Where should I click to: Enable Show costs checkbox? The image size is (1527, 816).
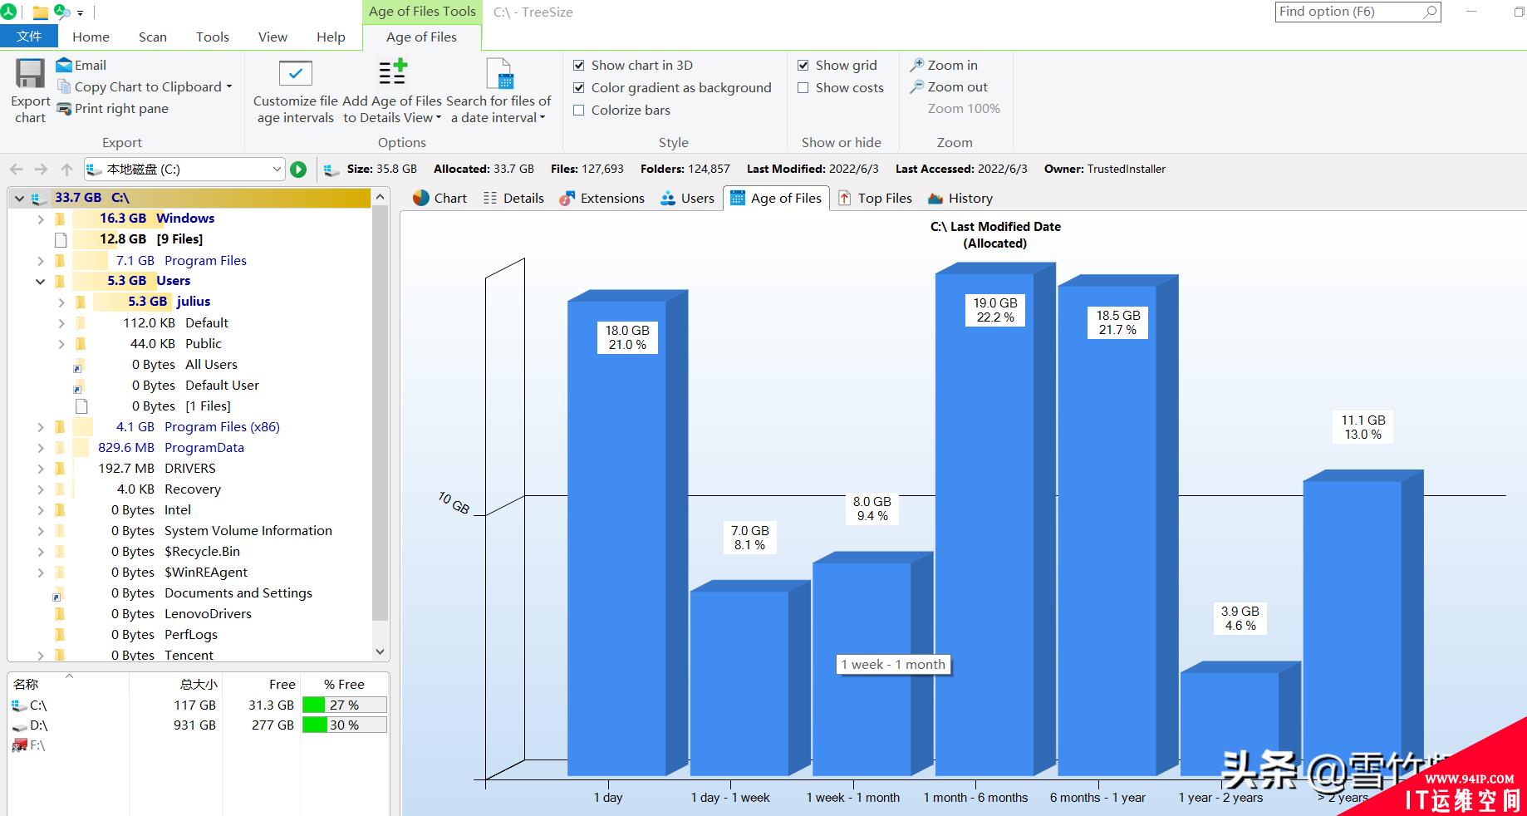coord(803,87)
